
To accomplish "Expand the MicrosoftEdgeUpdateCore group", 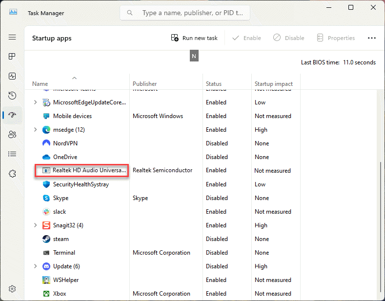I will pos(35,102).
